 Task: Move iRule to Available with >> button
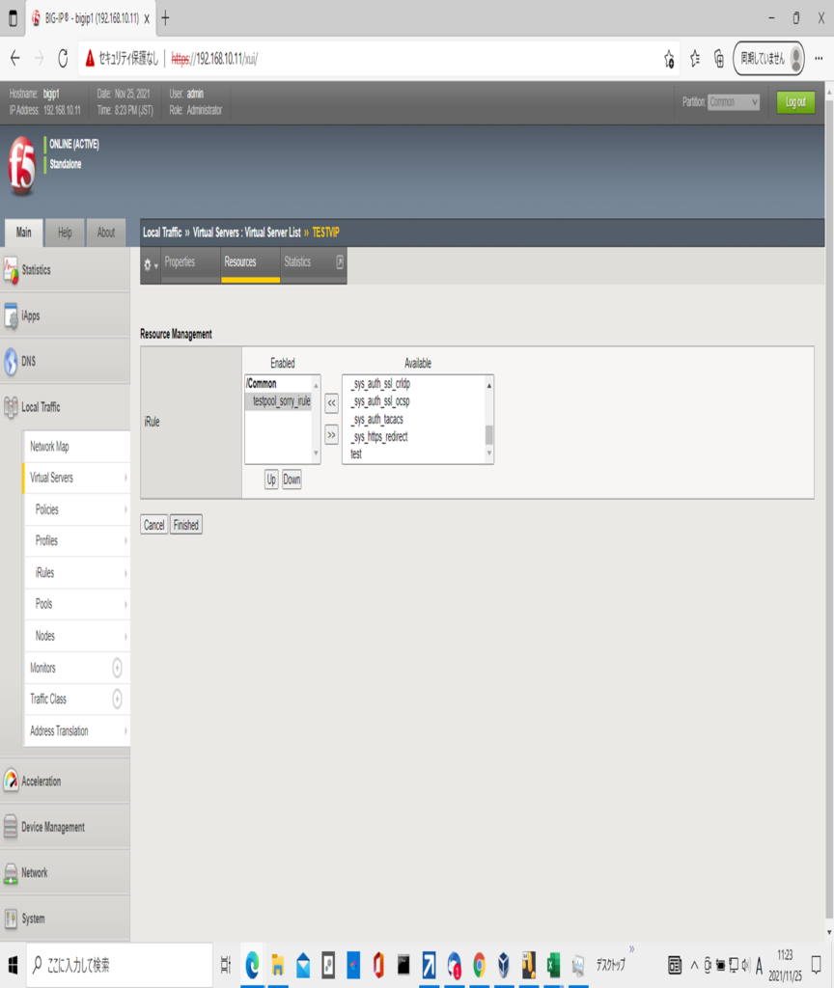point(331,435)
